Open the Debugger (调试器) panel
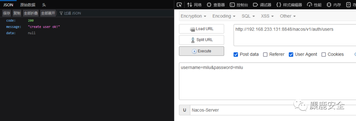Screen dimensions: 356x121 point(262,5)
